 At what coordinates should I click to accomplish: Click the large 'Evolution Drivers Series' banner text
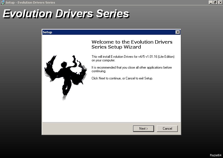[x=66, y=14]
